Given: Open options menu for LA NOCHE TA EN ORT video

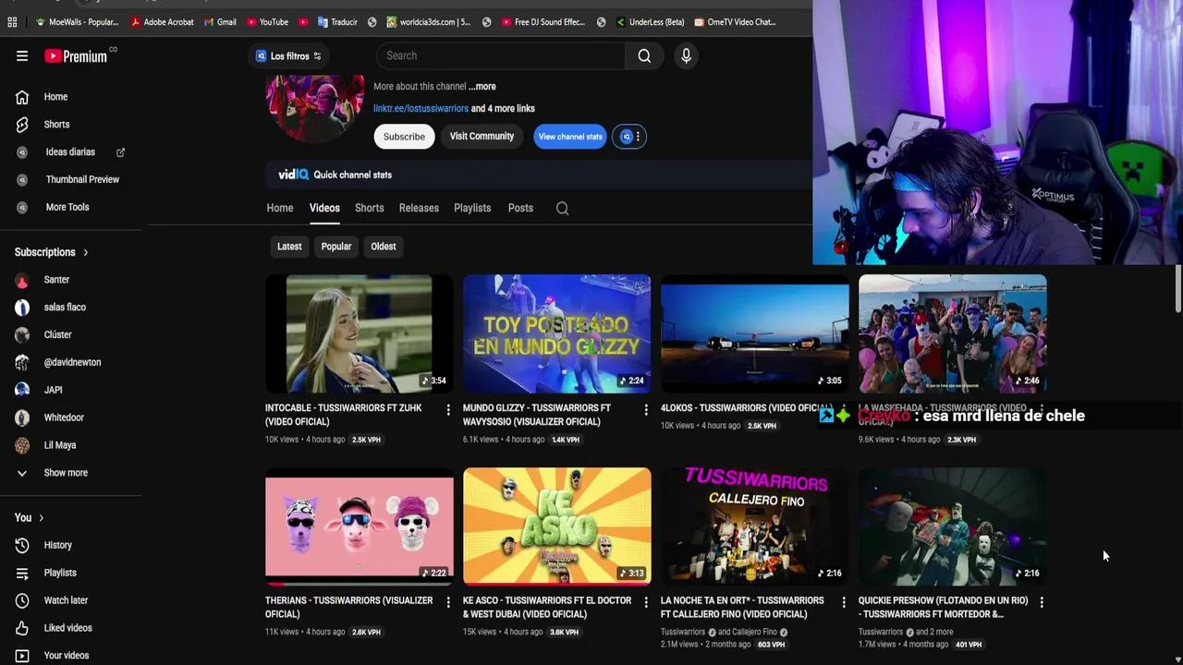Looking at the screenshot, I should (x=844, y=602).
